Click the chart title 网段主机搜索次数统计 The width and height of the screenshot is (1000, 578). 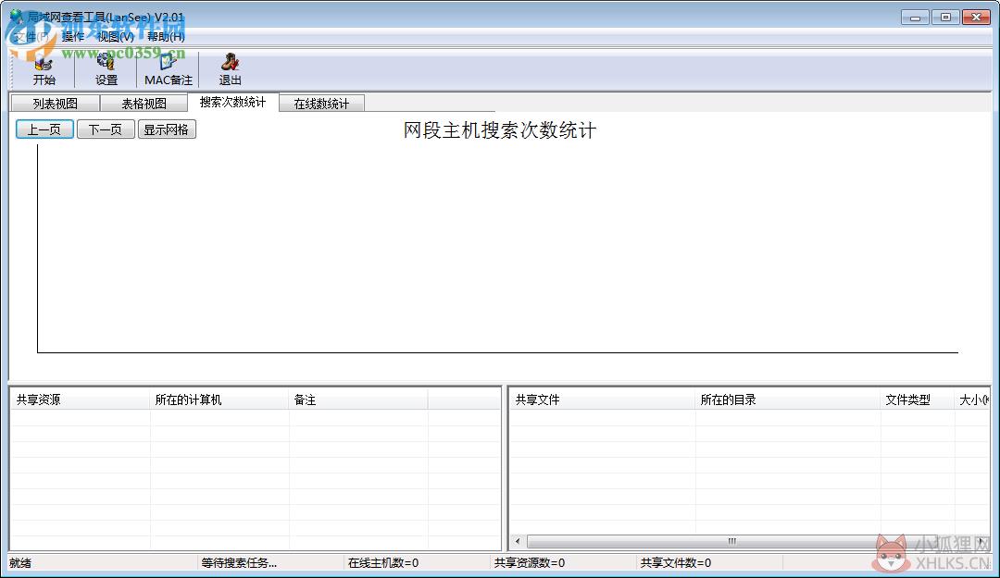click(500, 130)
